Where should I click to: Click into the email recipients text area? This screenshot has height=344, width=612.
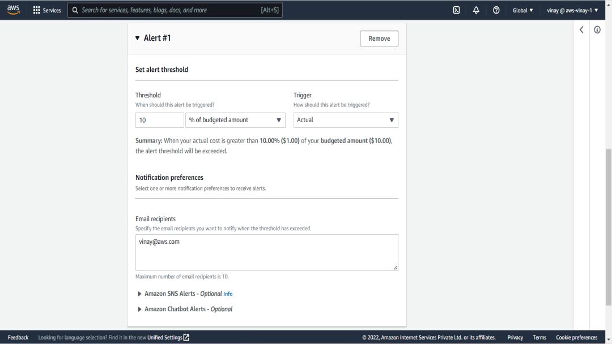[266, 252]
